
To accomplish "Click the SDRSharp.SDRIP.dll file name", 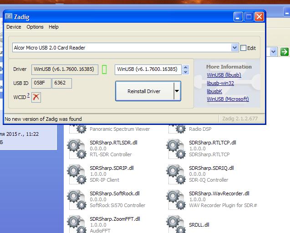I will (112, 168).
